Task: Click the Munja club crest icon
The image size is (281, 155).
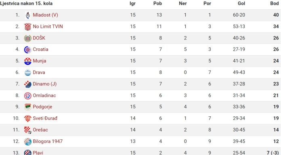Action: (28, 61)
